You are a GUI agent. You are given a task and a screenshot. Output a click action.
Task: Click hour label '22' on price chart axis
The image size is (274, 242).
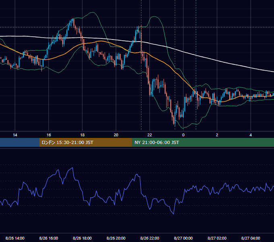149,135
